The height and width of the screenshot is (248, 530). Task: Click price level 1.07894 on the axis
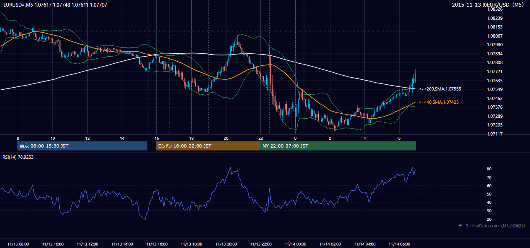pyautogui.click(x=496, y=54)
